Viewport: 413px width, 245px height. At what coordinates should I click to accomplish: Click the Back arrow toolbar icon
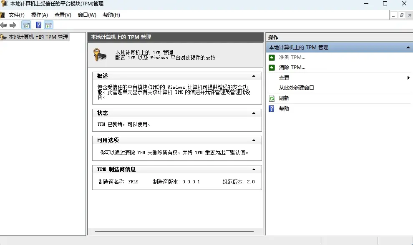[3, 25]
